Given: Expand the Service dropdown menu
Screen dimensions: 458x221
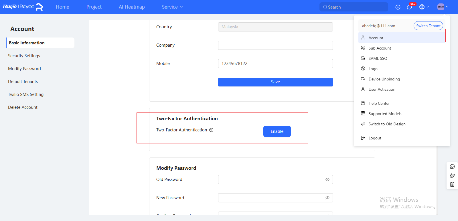Looking at the screenshot, I should point(172,7).
